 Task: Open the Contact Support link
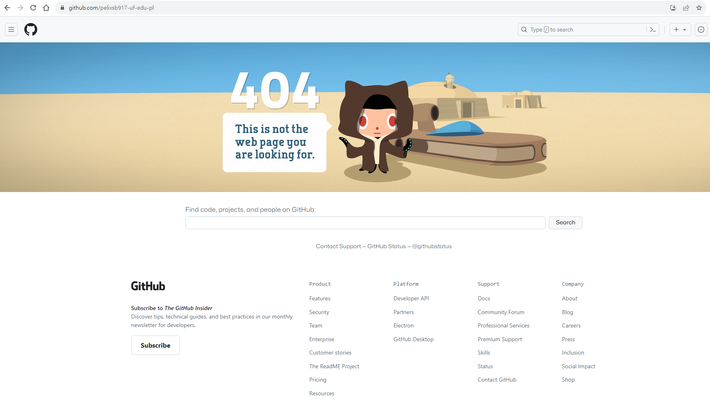(x=338, y=246)
